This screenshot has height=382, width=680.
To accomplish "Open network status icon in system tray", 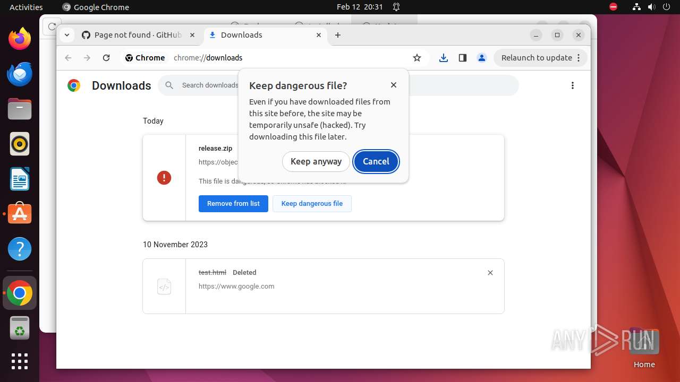I will pyautogui.click(x=637, y=7).
